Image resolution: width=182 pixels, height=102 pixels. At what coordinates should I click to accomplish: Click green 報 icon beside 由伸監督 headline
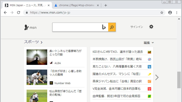[149, 96]
